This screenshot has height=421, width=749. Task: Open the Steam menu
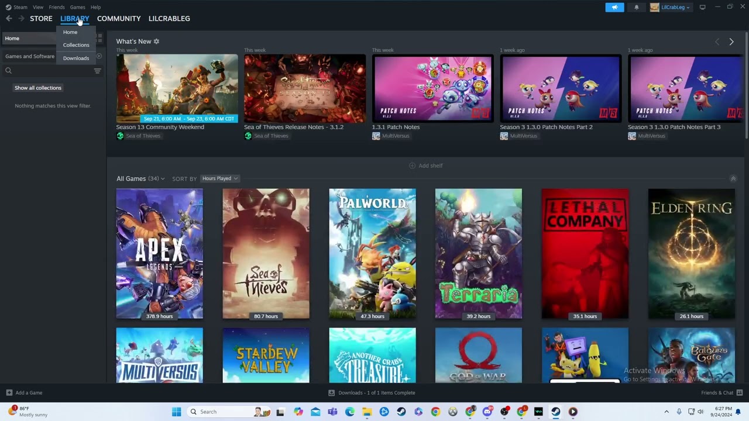click(20, 7)
